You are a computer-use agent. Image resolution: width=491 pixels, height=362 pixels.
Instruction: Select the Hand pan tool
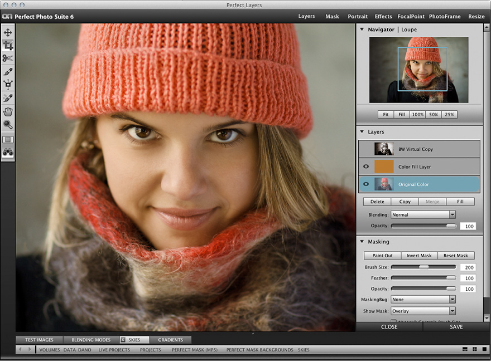8,111
